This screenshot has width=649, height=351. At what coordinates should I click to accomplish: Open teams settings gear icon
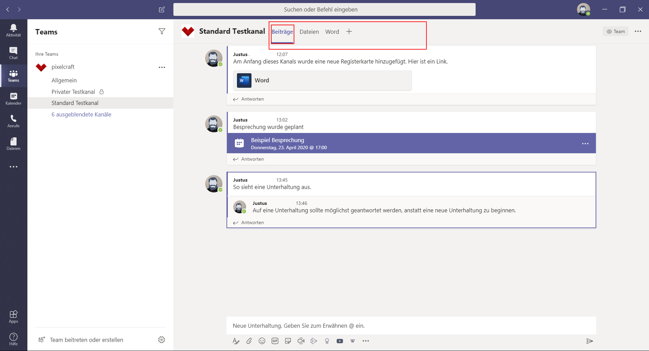[x=162, y=340]
